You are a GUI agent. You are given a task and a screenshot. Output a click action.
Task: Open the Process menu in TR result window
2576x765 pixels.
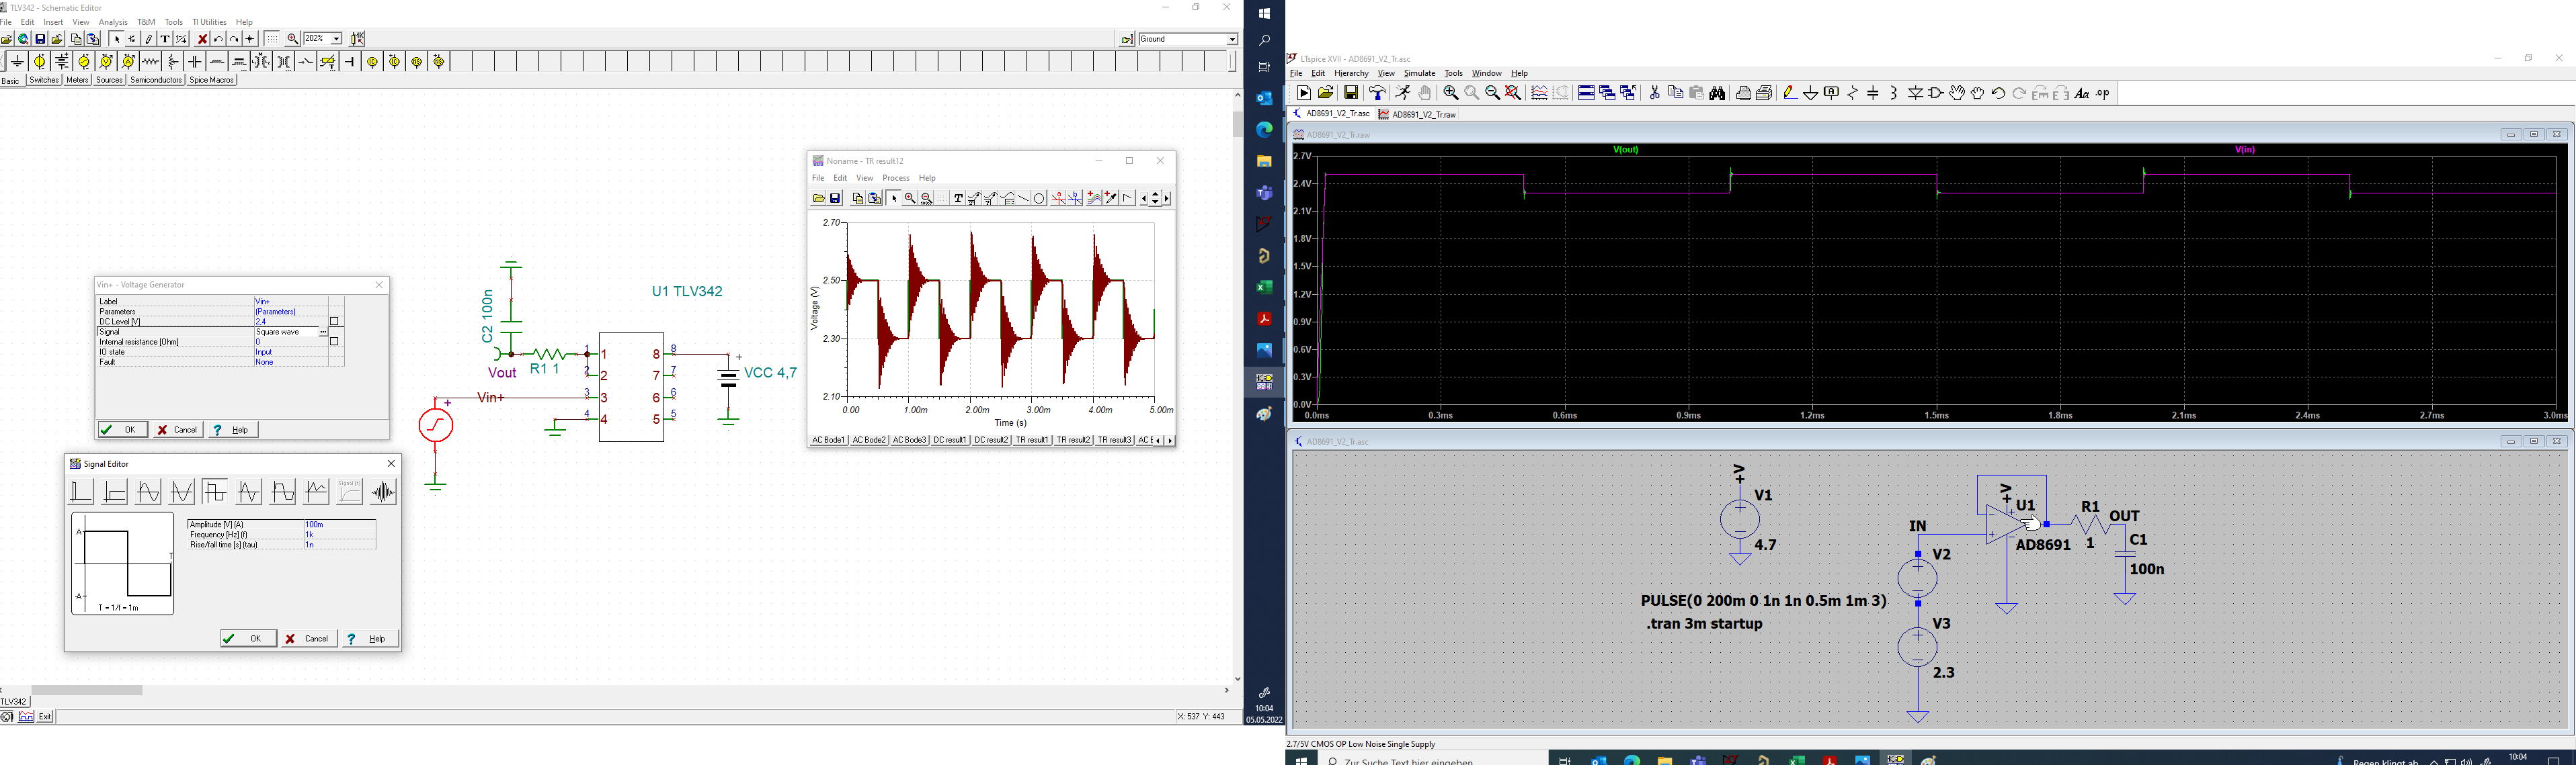pos(896,178)
